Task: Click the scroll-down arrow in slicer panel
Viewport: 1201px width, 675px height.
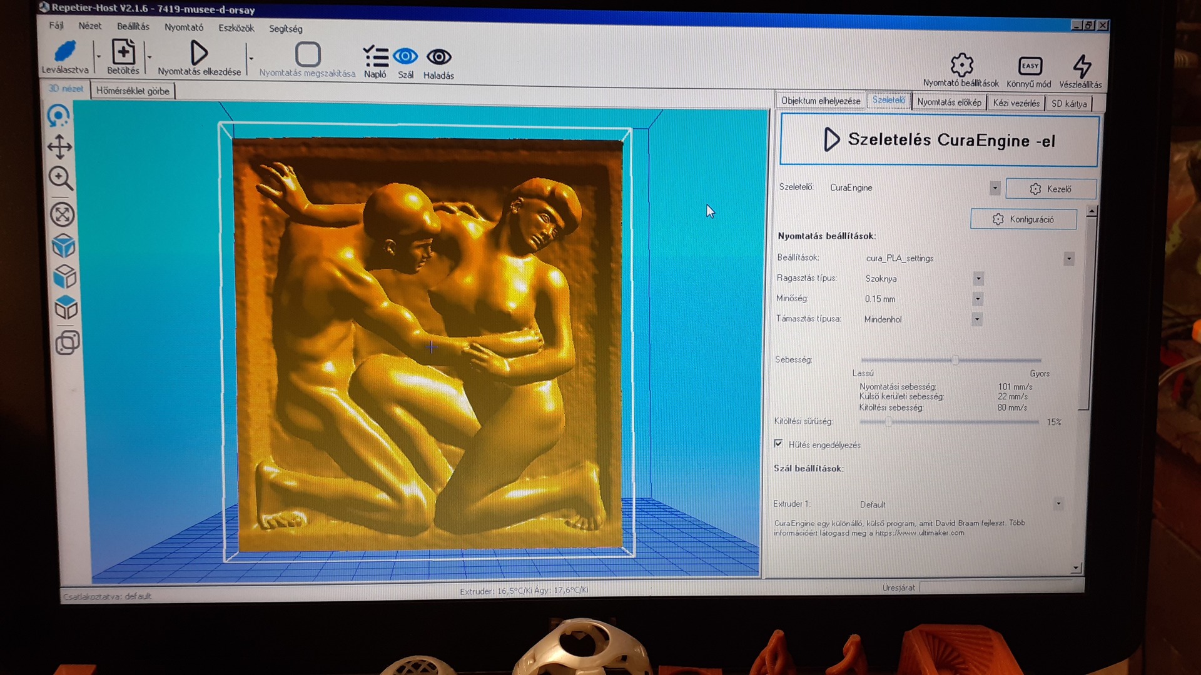Action: tap(1076, 568)
